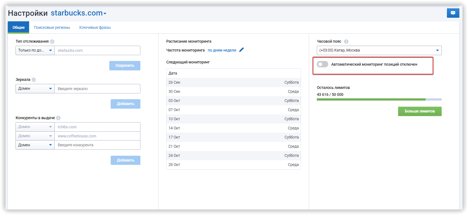Select the 24 Окт schedule row
The image size is (468, 215).
pyautogui.click(x=234, y=155)
